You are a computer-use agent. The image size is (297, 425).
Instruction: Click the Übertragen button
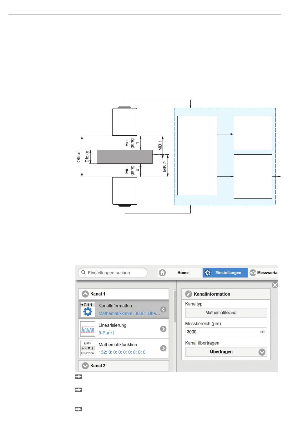pyautogui.click(x=221, y=352)
